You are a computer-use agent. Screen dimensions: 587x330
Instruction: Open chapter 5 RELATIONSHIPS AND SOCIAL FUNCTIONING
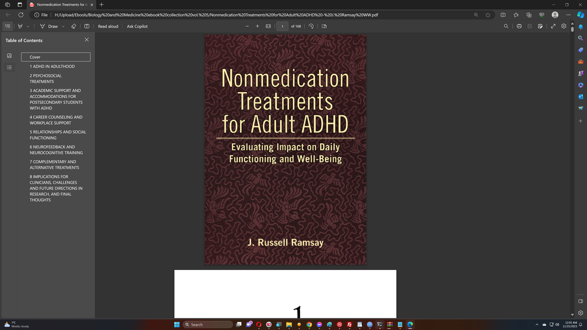tap(58, 135)
